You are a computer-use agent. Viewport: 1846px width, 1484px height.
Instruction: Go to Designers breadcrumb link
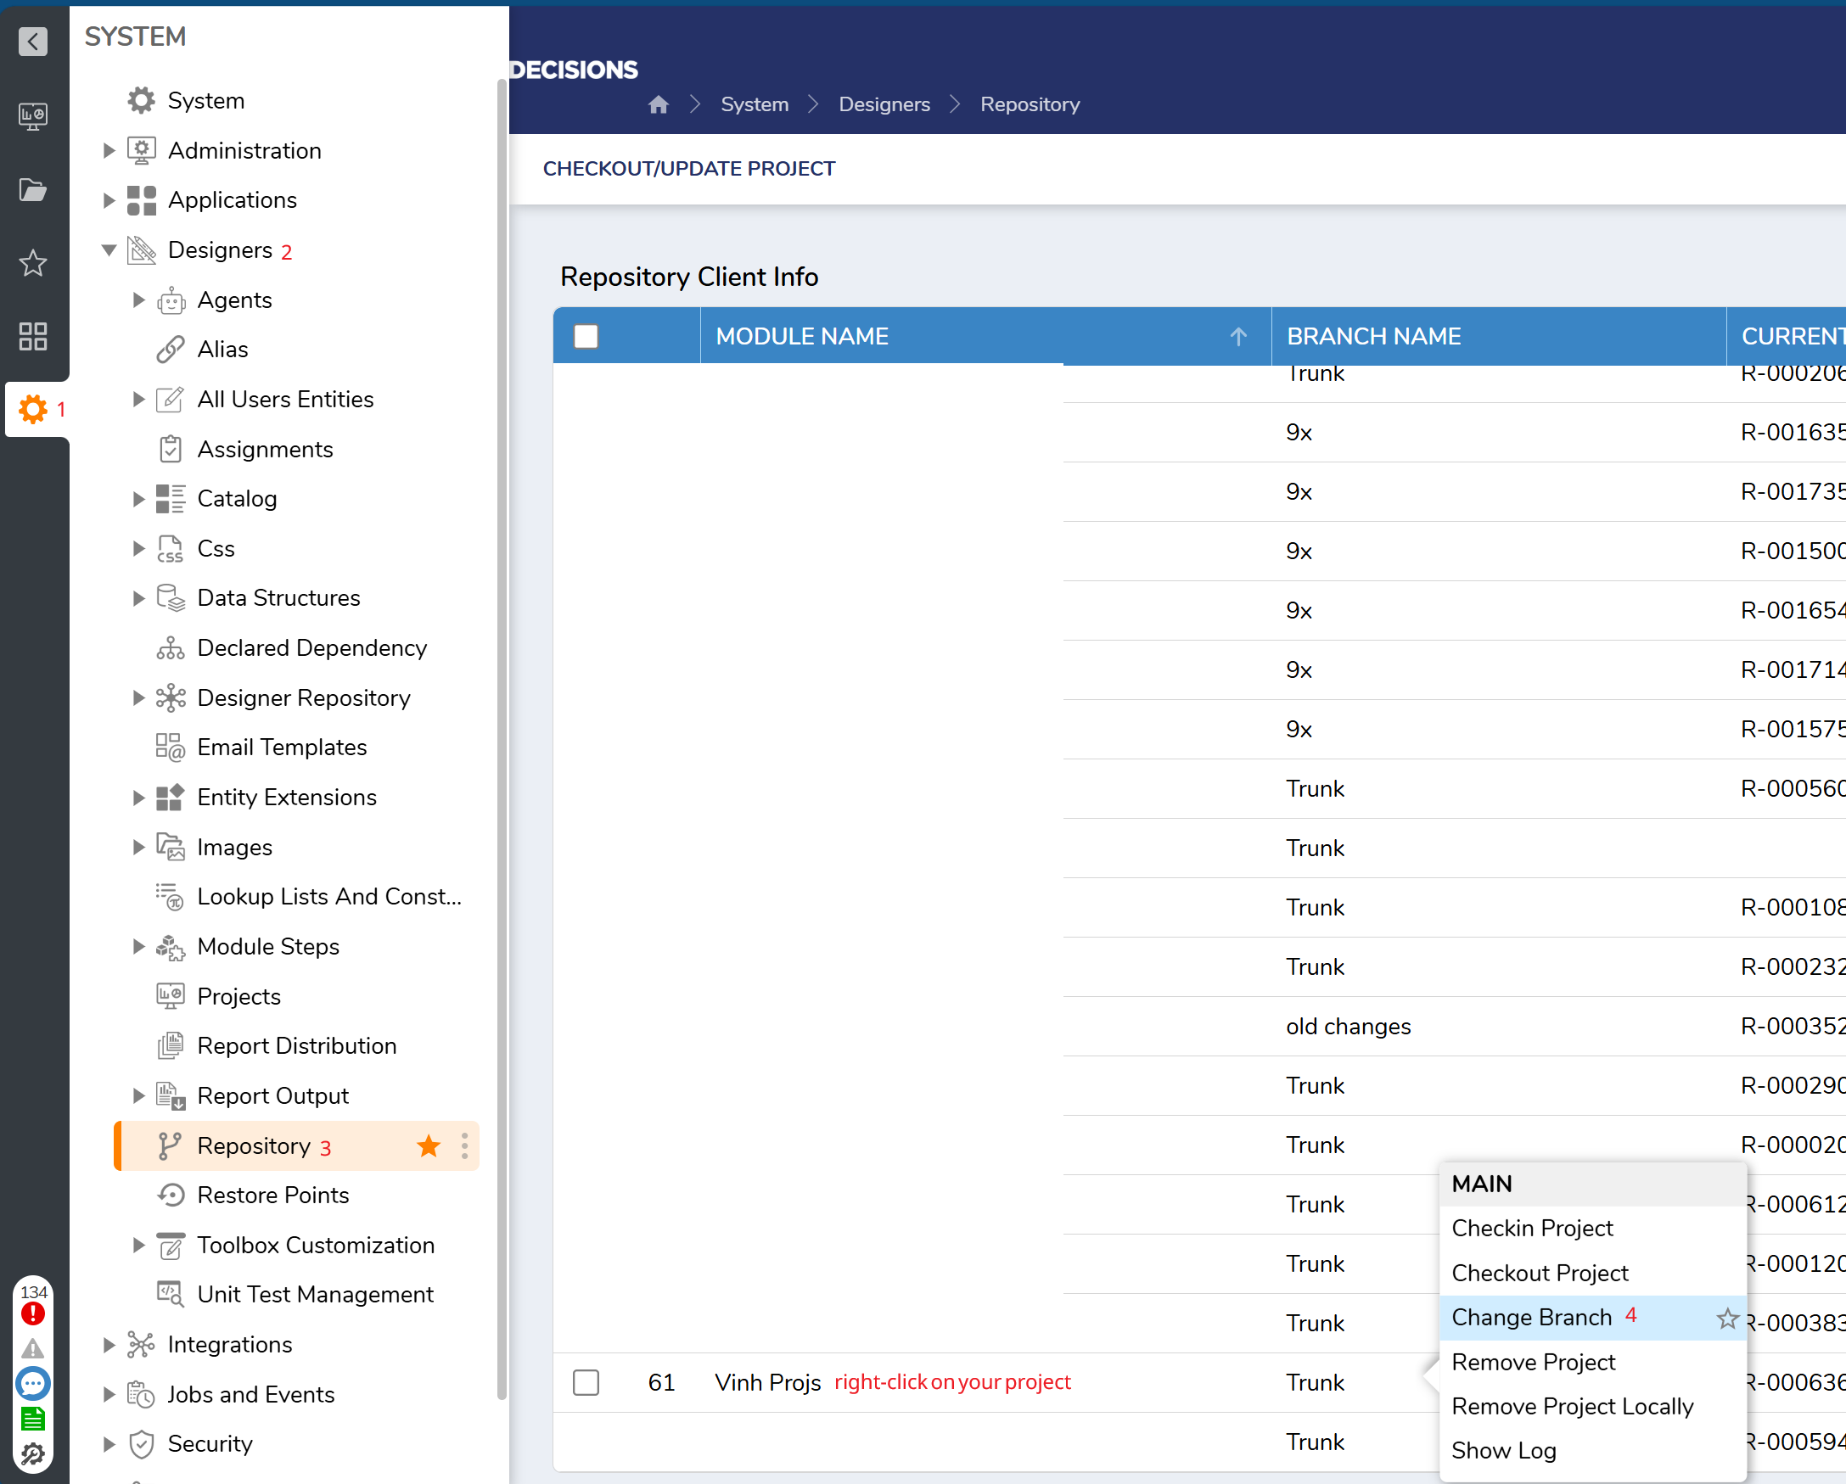[x=884, y=104]
